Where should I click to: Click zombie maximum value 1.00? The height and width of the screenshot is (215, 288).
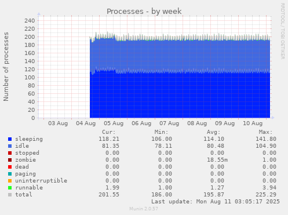pos(269,160)
